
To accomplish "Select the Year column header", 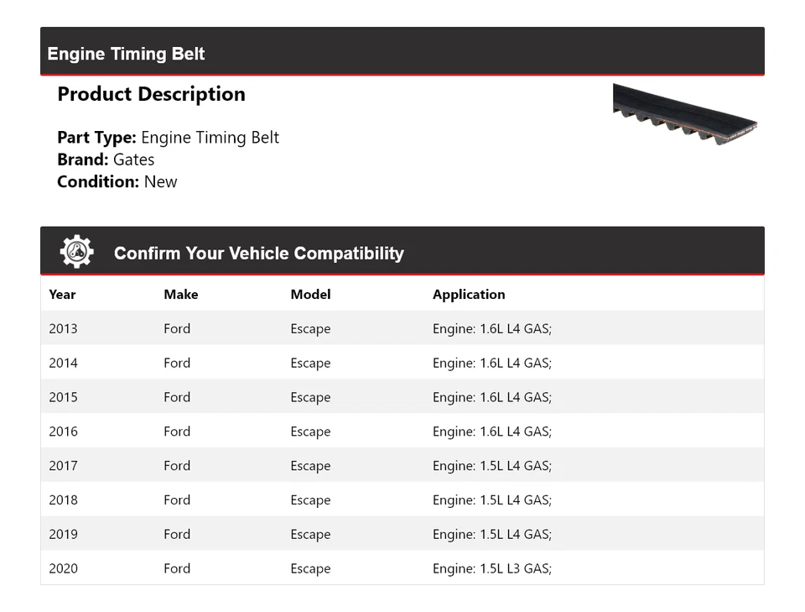I will [x=62, y=295].
